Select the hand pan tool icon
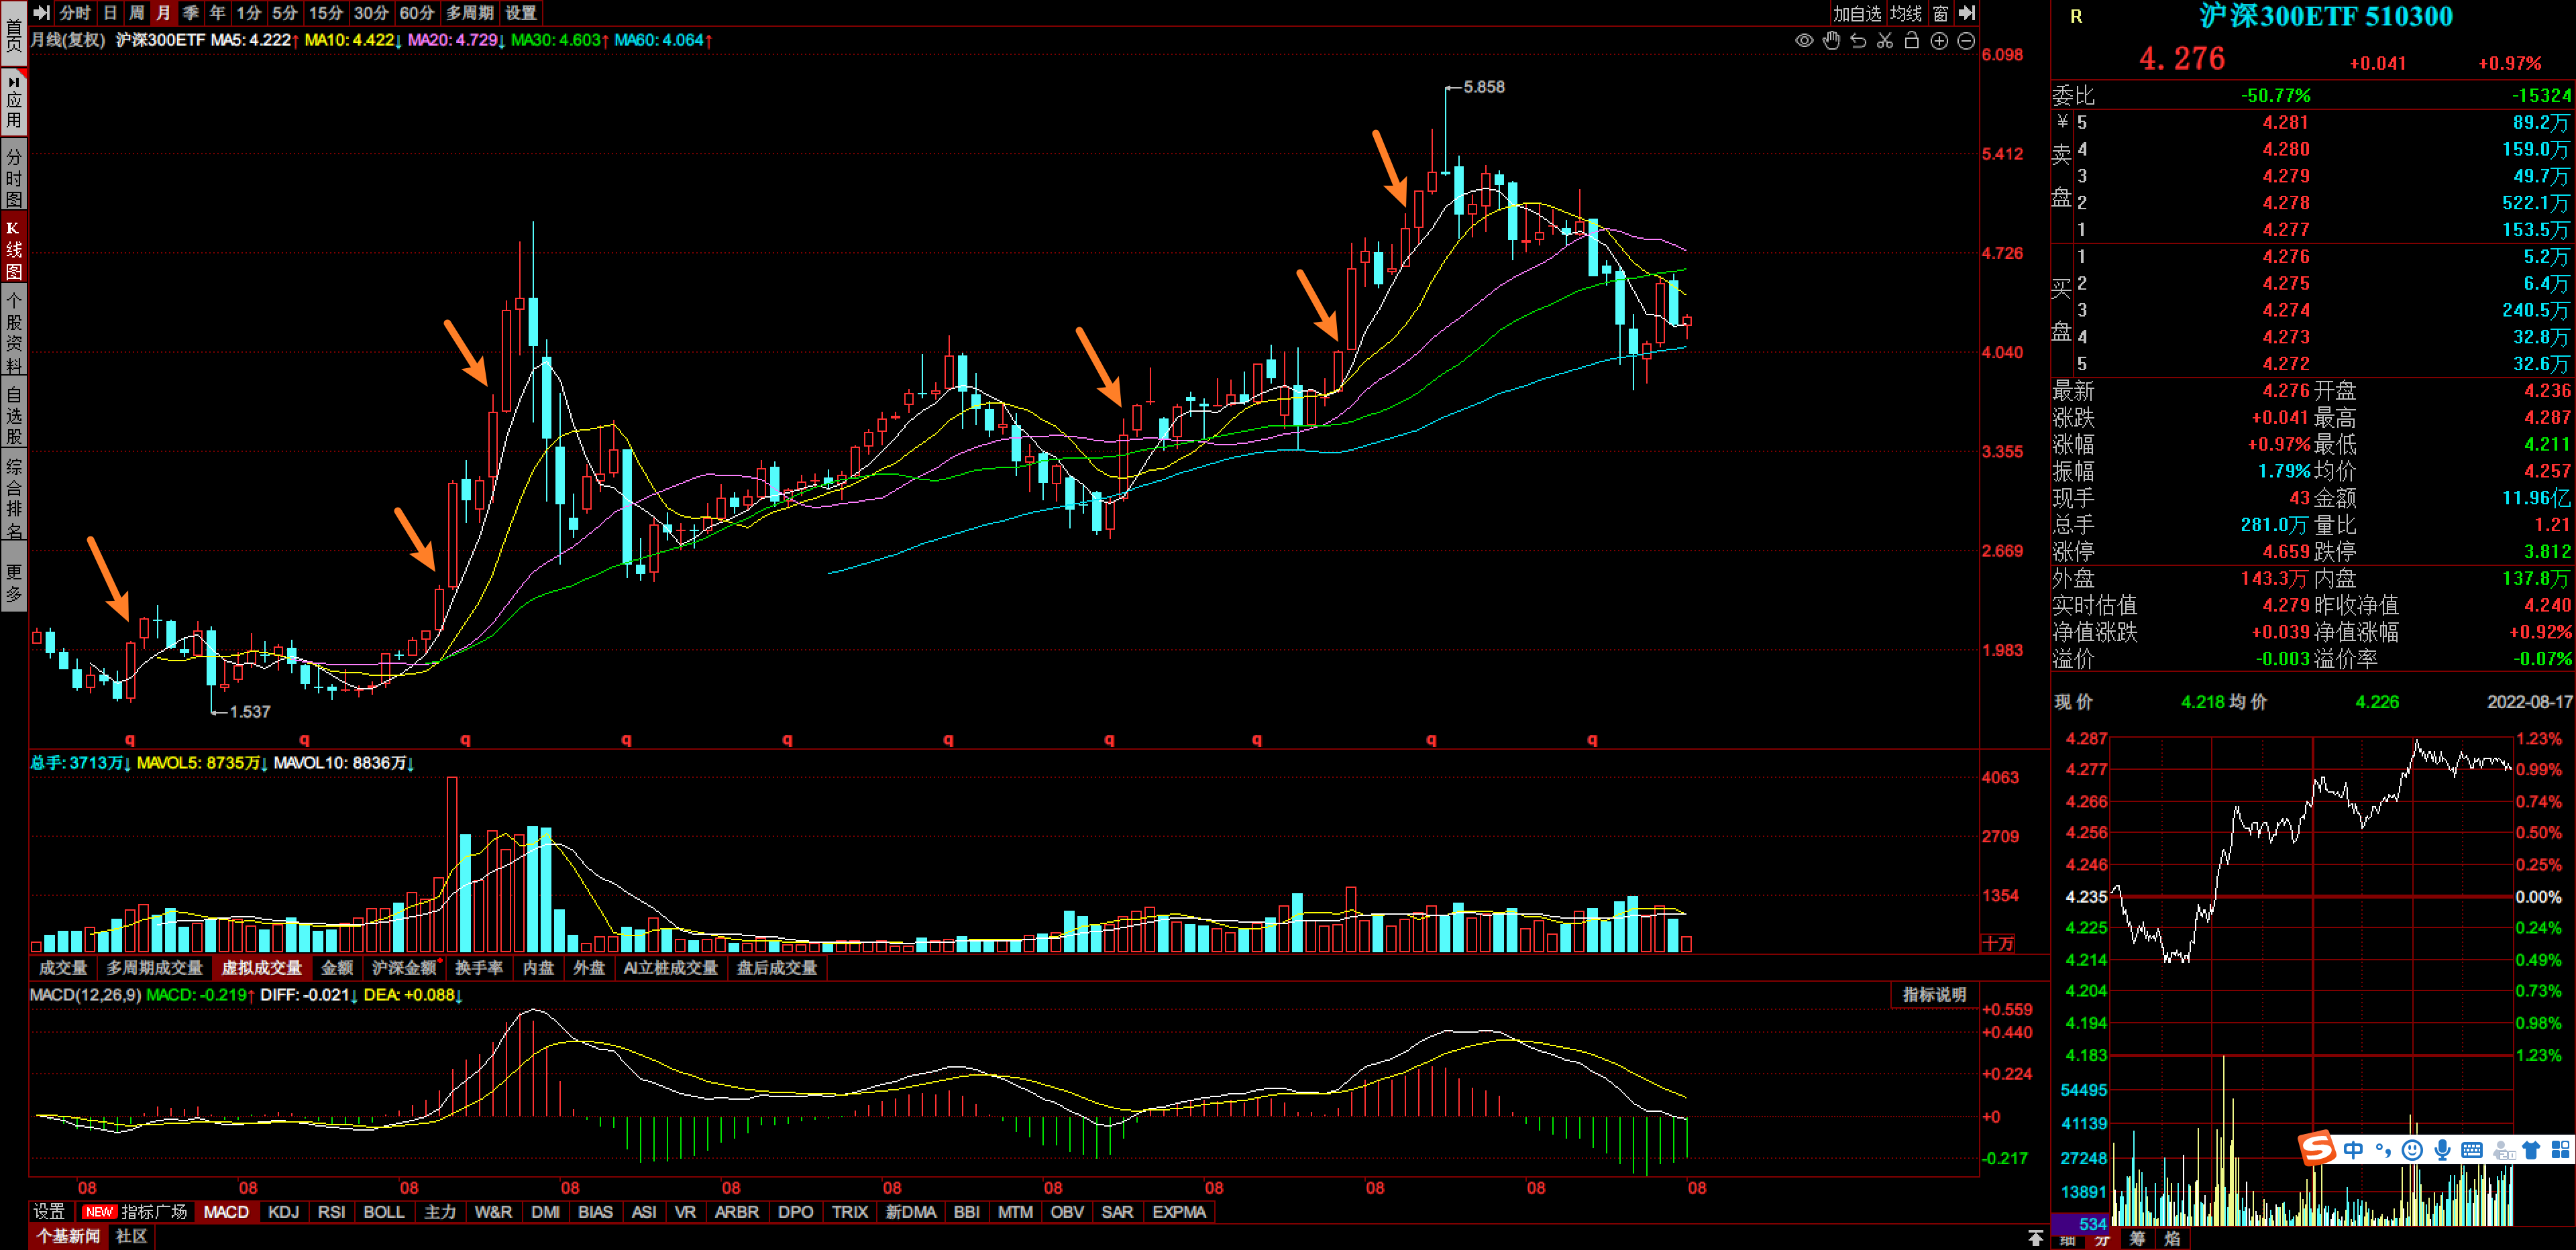2576x1250 pixels. 1831,41
